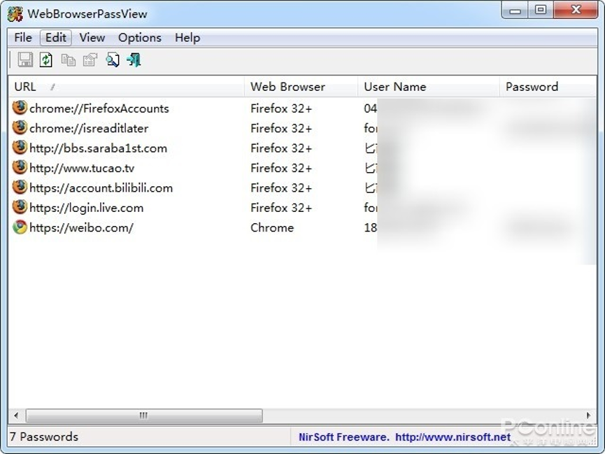605x454 pixels.
Task: Click Firefox 32+ cell in FirefoxAccounts row
Action: coord(281,108)
